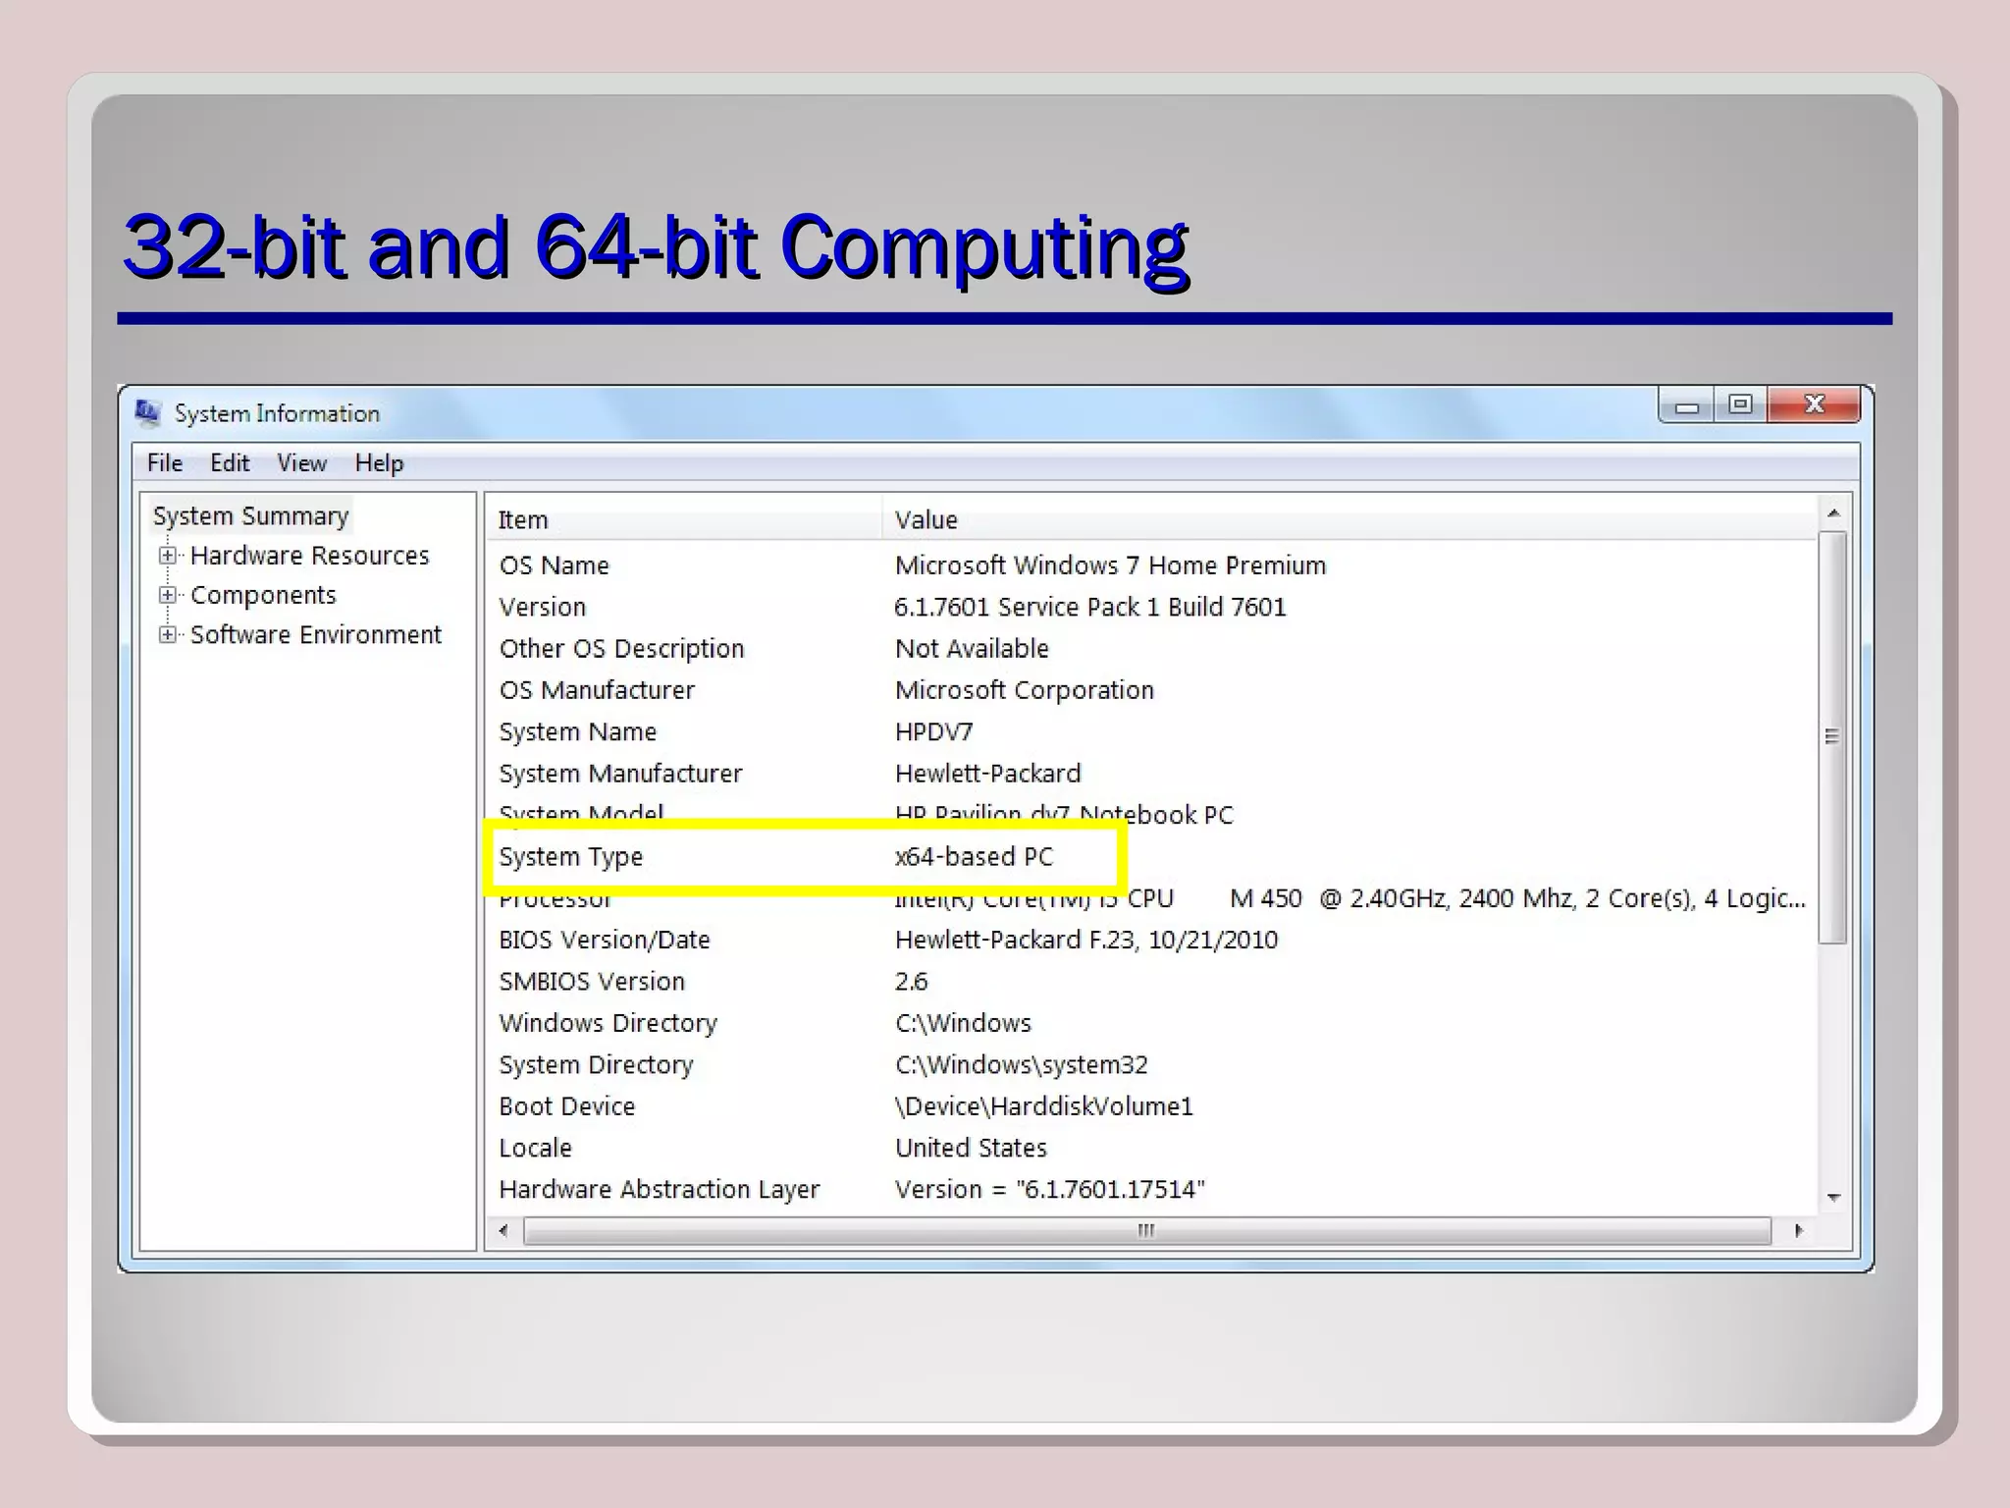Select Hardware Resources tree item

(x=309, y=556)
